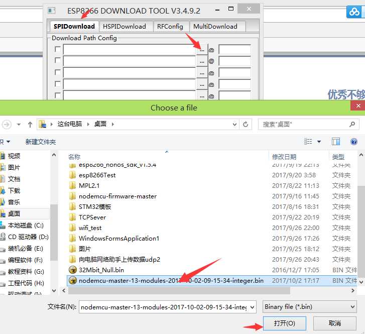The image size is (365, 334).
Task: Select 工程代码 (H:) drive
Action: (x=26, y=283)
